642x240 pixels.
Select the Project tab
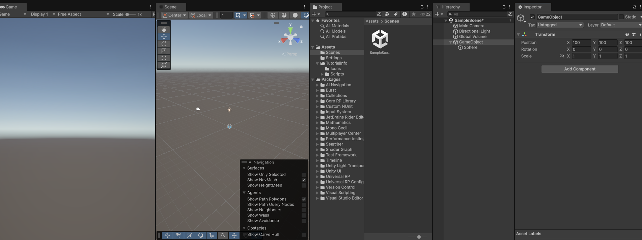(326, 7)
